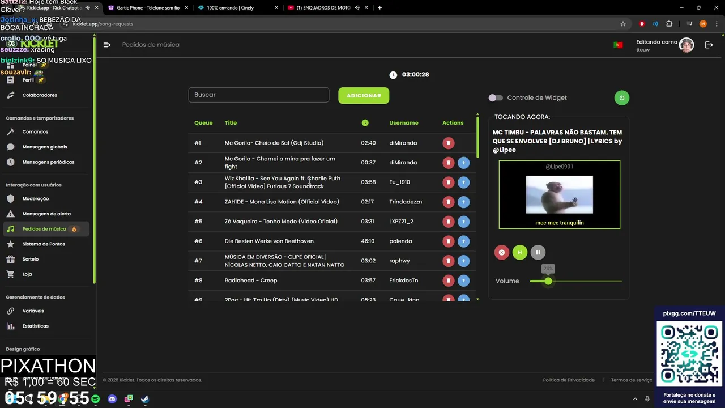Open Mensagens globais in the sidebar

coord(45,147)
